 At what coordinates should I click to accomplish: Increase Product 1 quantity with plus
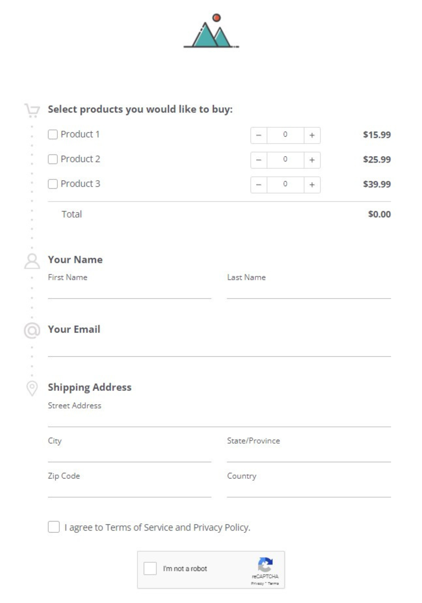tap(312, 135)
